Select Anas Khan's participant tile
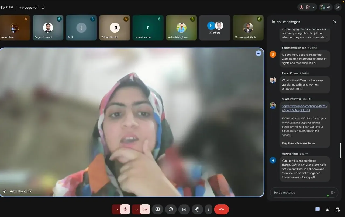The image size is (345, 217). point(15,28)
